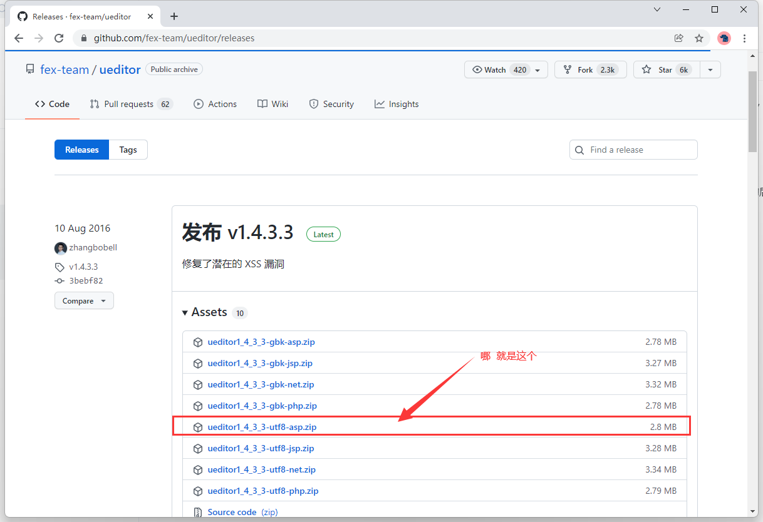
Task: Go forward in browser history
Action: pyautogui.click(x=39, y=38)
